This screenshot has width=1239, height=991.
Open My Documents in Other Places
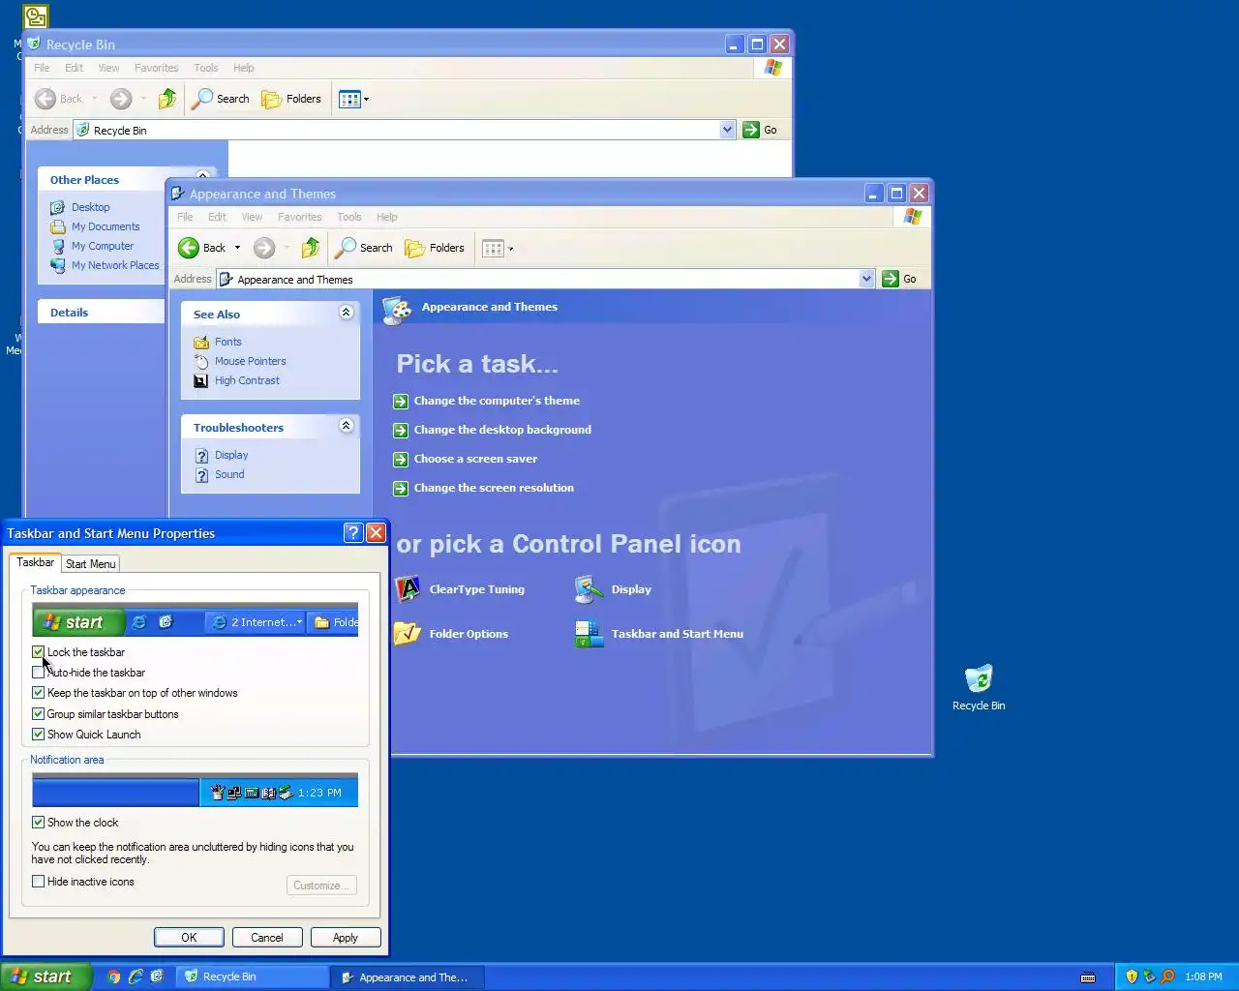(106, 226)
